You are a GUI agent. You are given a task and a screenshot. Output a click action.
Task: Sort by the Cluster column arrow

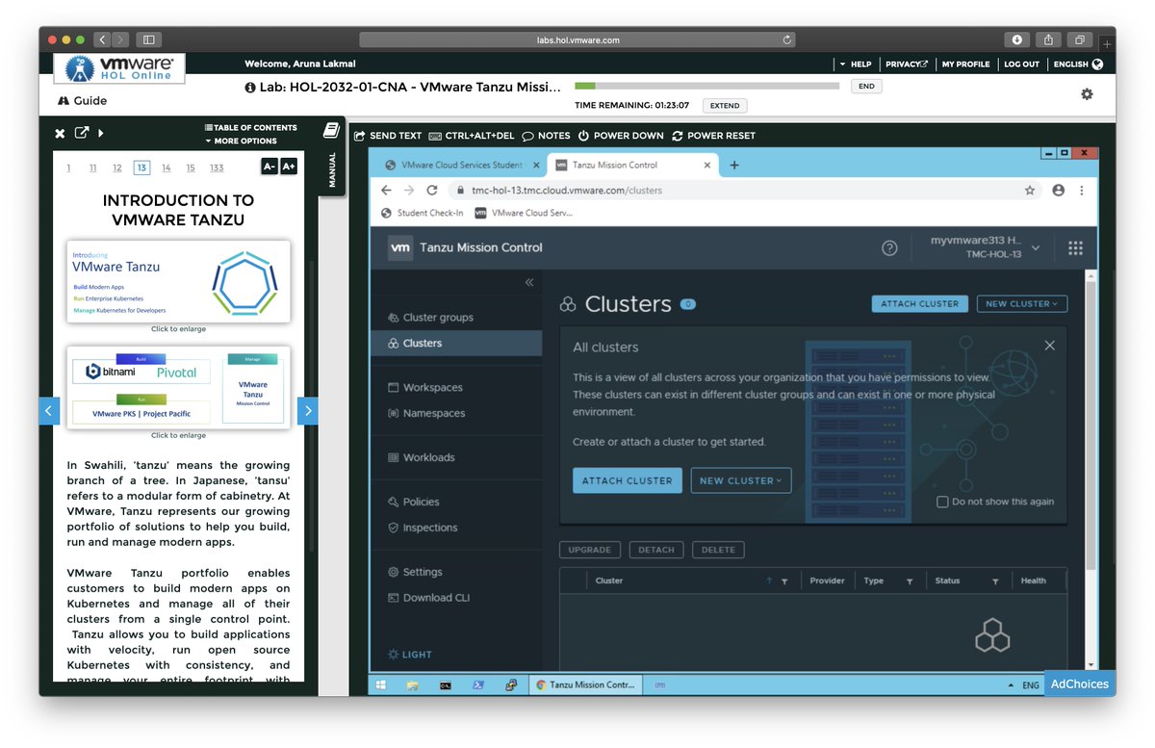point(769,581)
